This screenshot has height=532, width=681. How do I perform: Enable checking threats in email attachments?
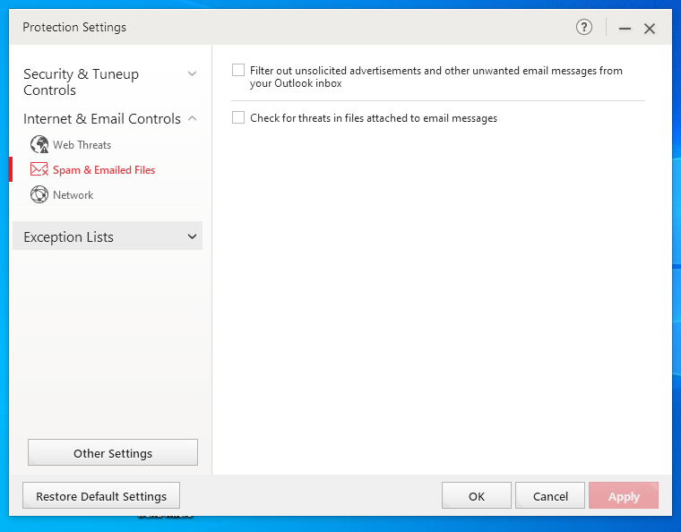tap(238, 117)
